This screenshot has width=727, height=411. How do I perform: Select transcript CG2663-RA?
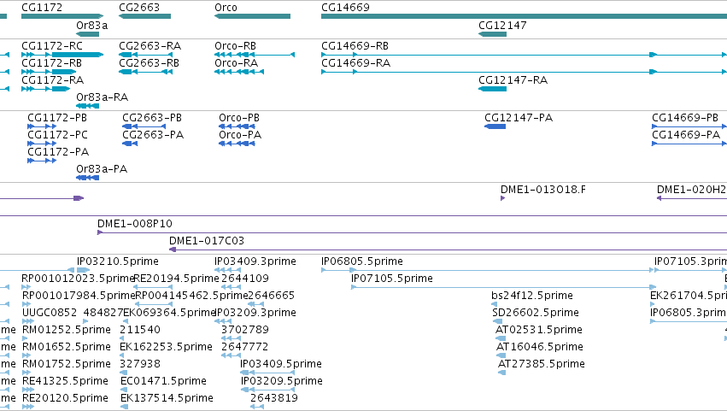click(x=150, y=46)
